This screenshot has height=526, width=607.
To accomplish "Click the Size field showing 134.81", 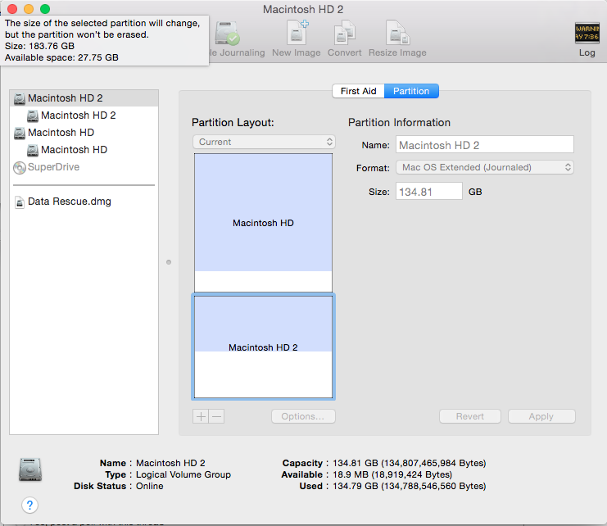I will click(x=429, y=192).
